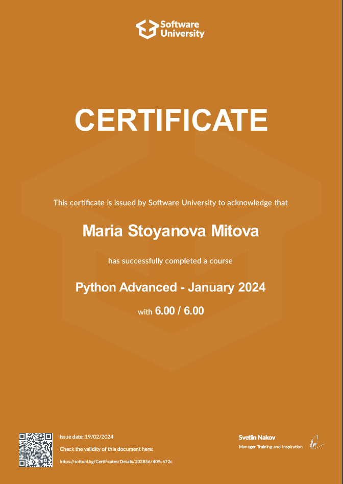Click the Software University logo
The width and height of the screenshot is (343, 484).
(170, 29)
